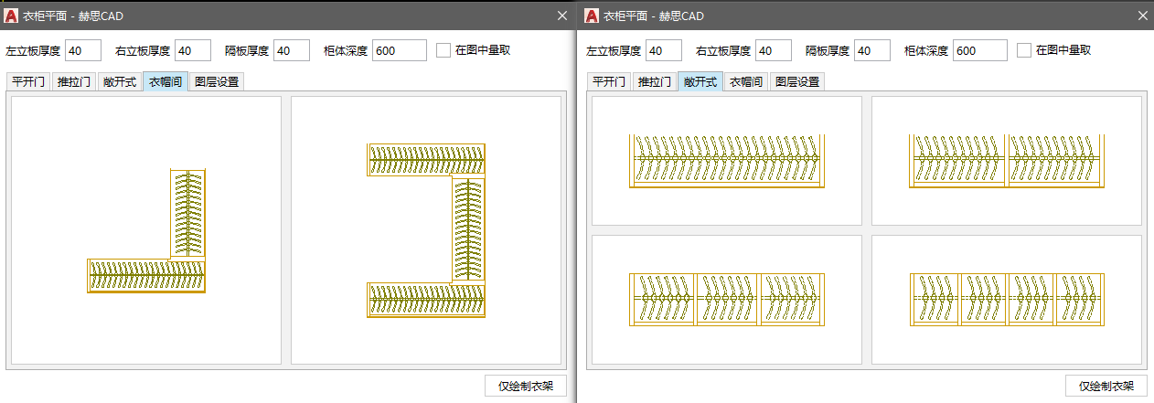Select 衣帽间 tab in left window
This screenshot has height=403, width=1154.
166,81
